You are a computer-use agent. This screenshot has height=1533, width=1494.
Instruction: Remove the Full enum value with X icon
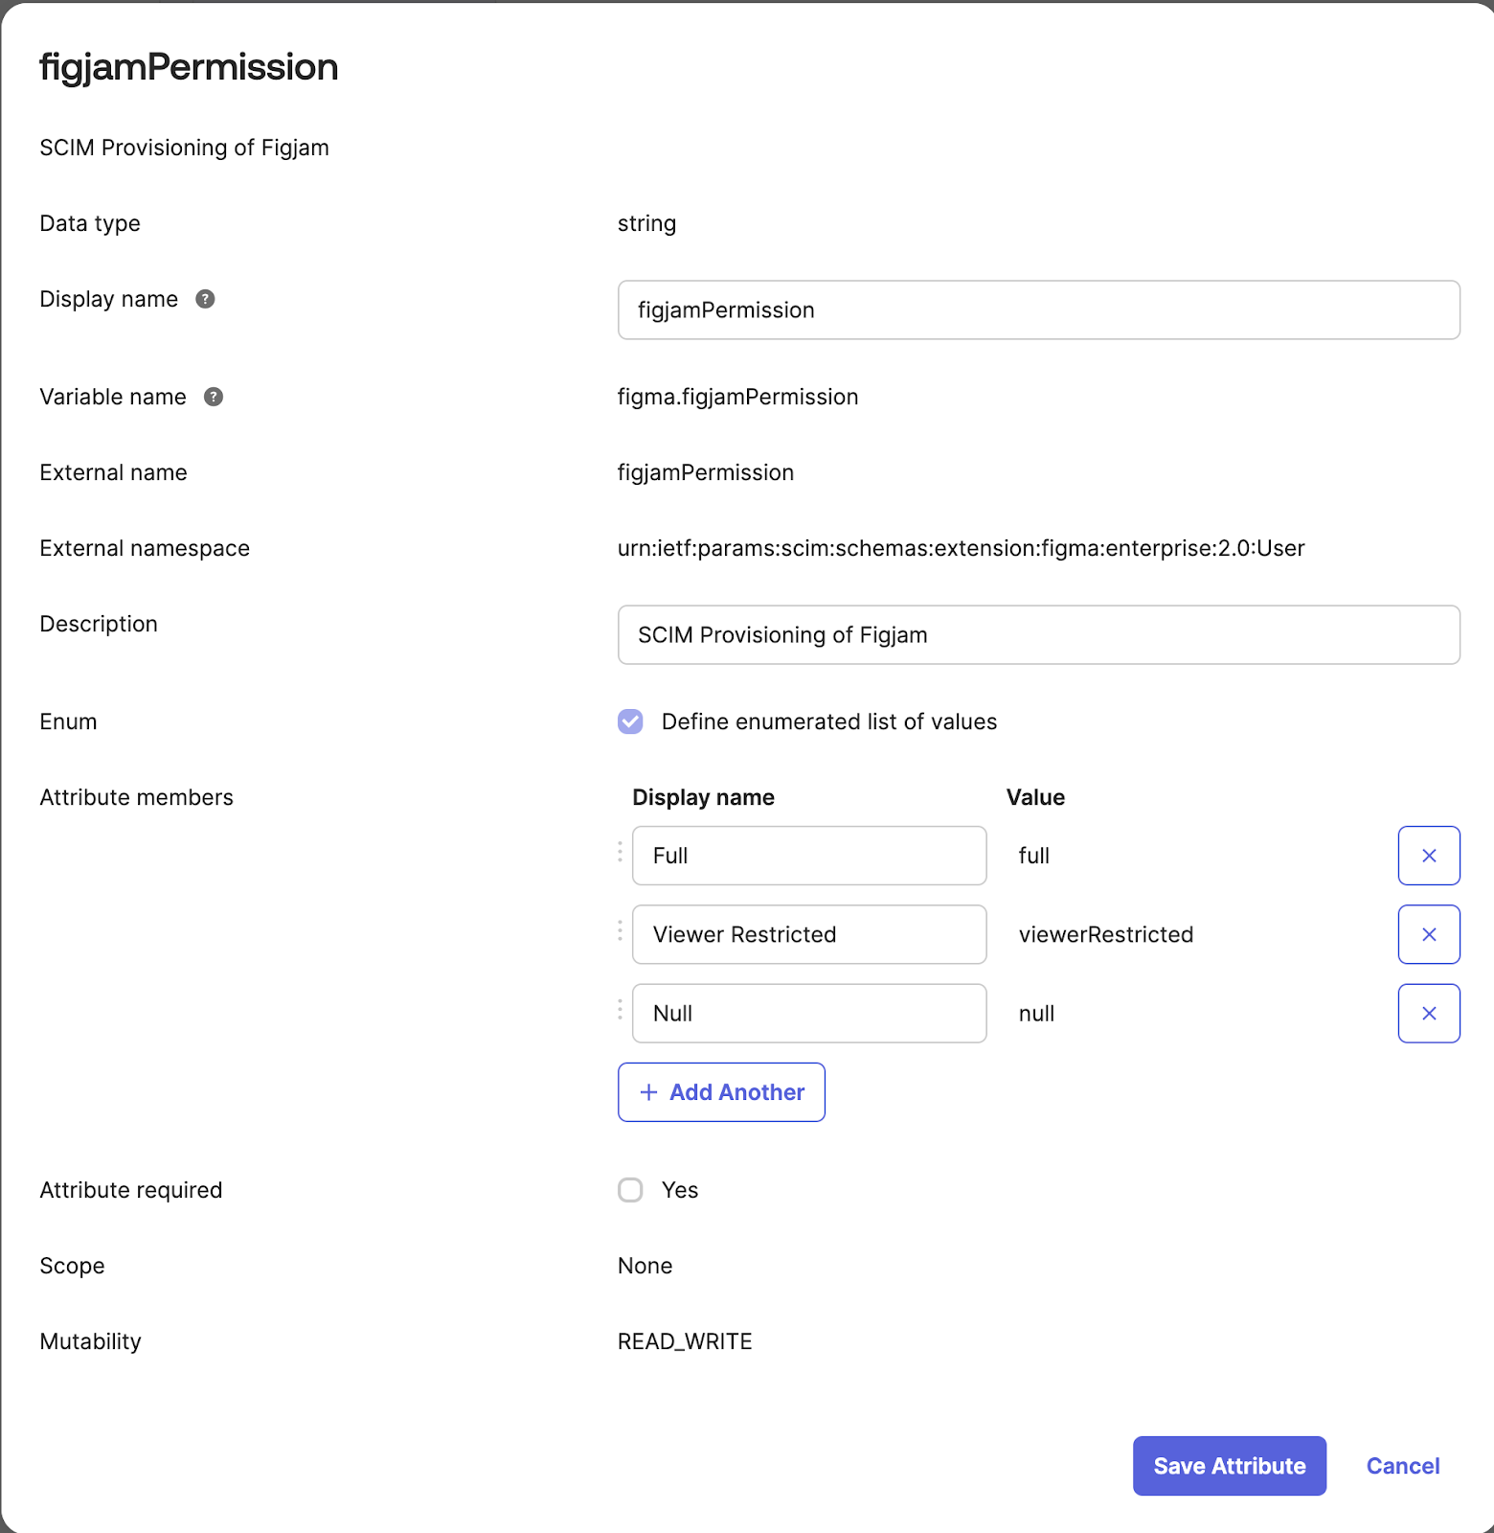1429,856
